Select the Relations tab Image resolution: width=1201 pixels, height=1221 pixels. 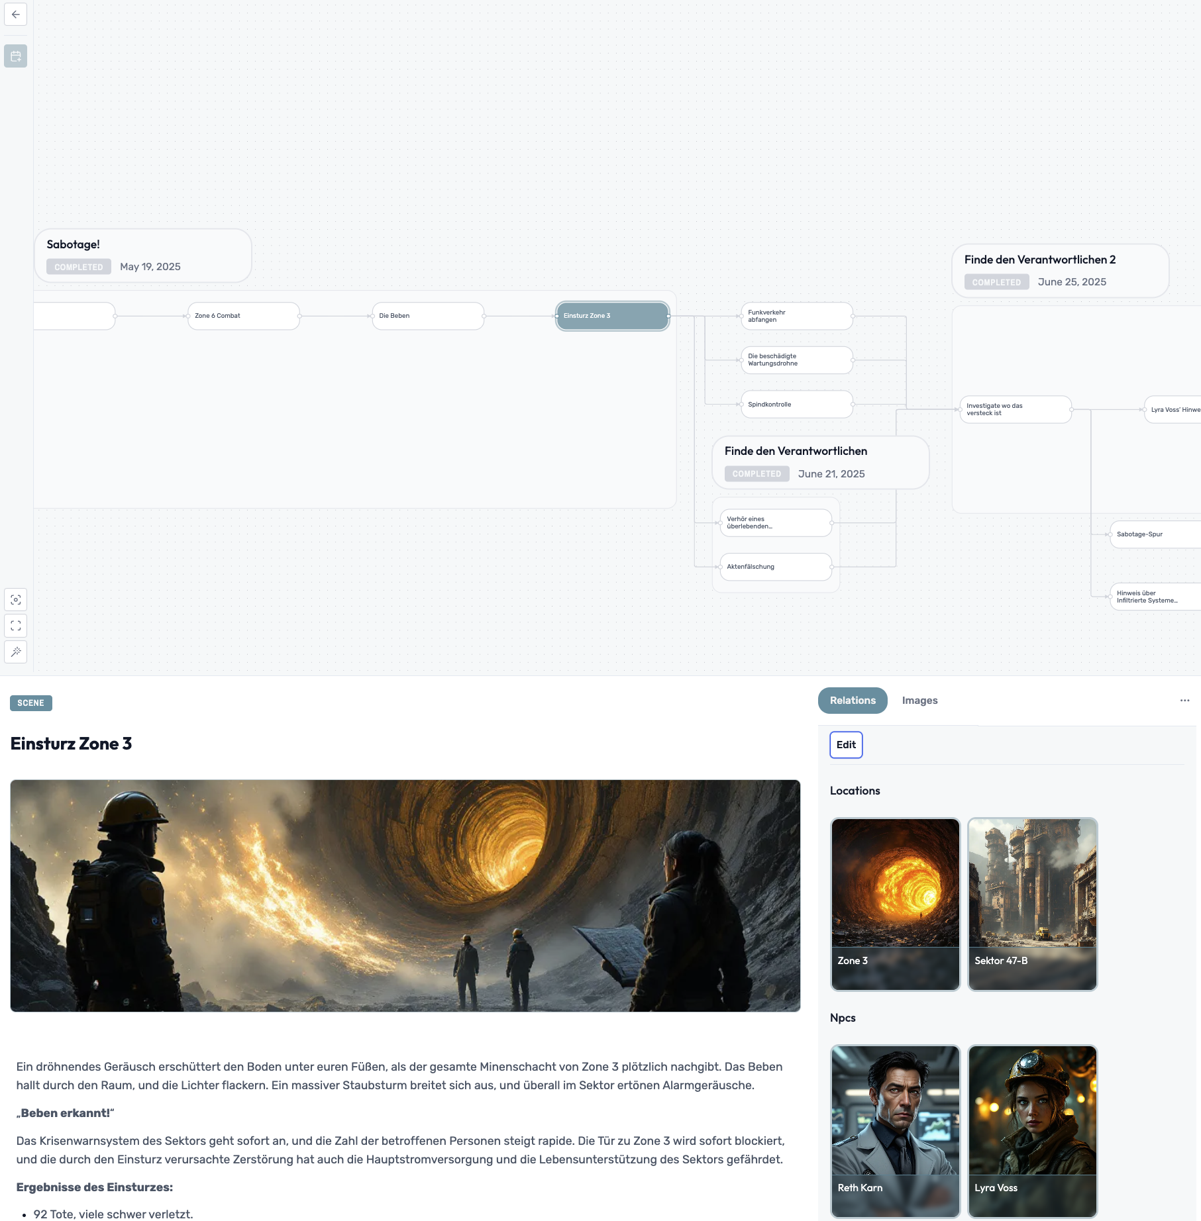pyautogui.click(x=852, y=701)
